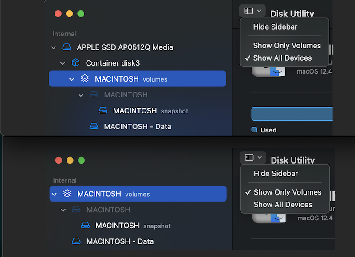Click the Used legend label
This screenshot has width=355, height=257.
268,130
